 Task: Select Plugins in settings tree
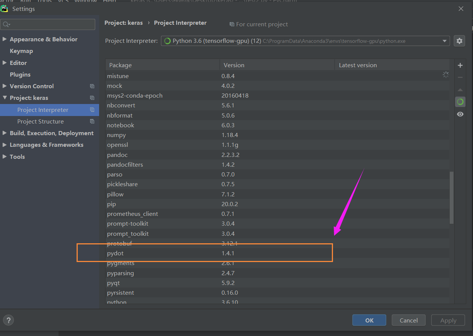20,74
